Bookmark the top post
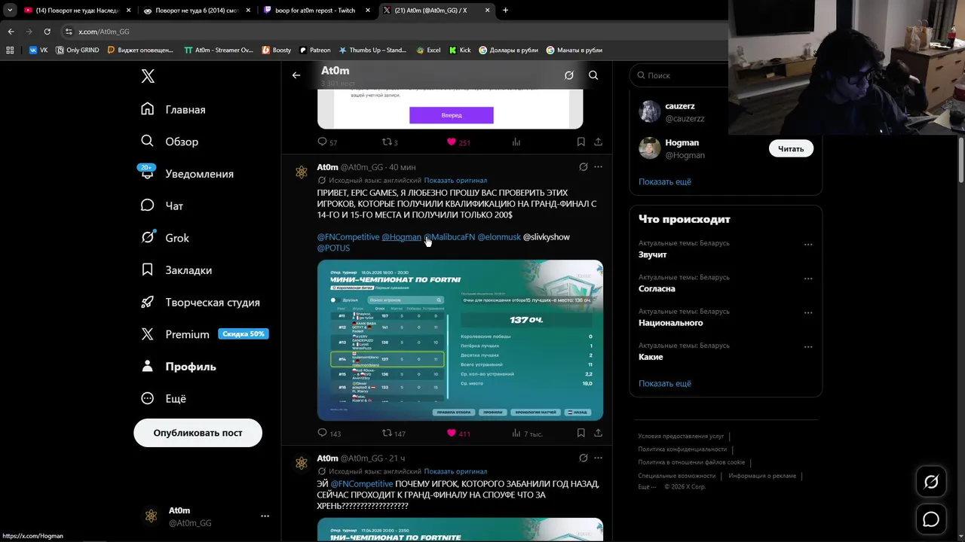 (581, 142)
